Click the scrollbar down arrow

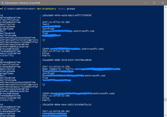click(165, 115)
